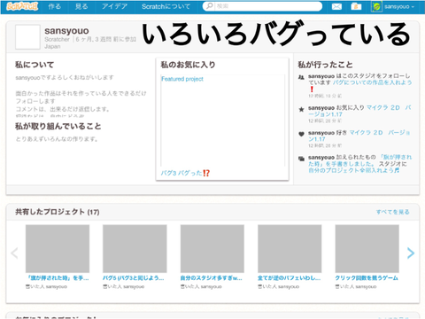The height and width of the screenshot is (319, 425).
Task: Click the next arrow in shared projects carousel
Action: (411, 253)
